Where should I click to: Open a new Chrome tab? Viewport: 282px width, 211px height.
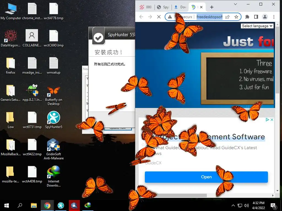212,7
